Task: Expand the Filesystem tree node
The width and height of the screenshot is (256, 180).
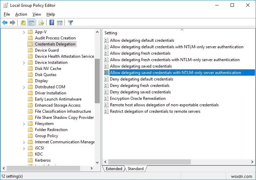Action: coord(24,124)
